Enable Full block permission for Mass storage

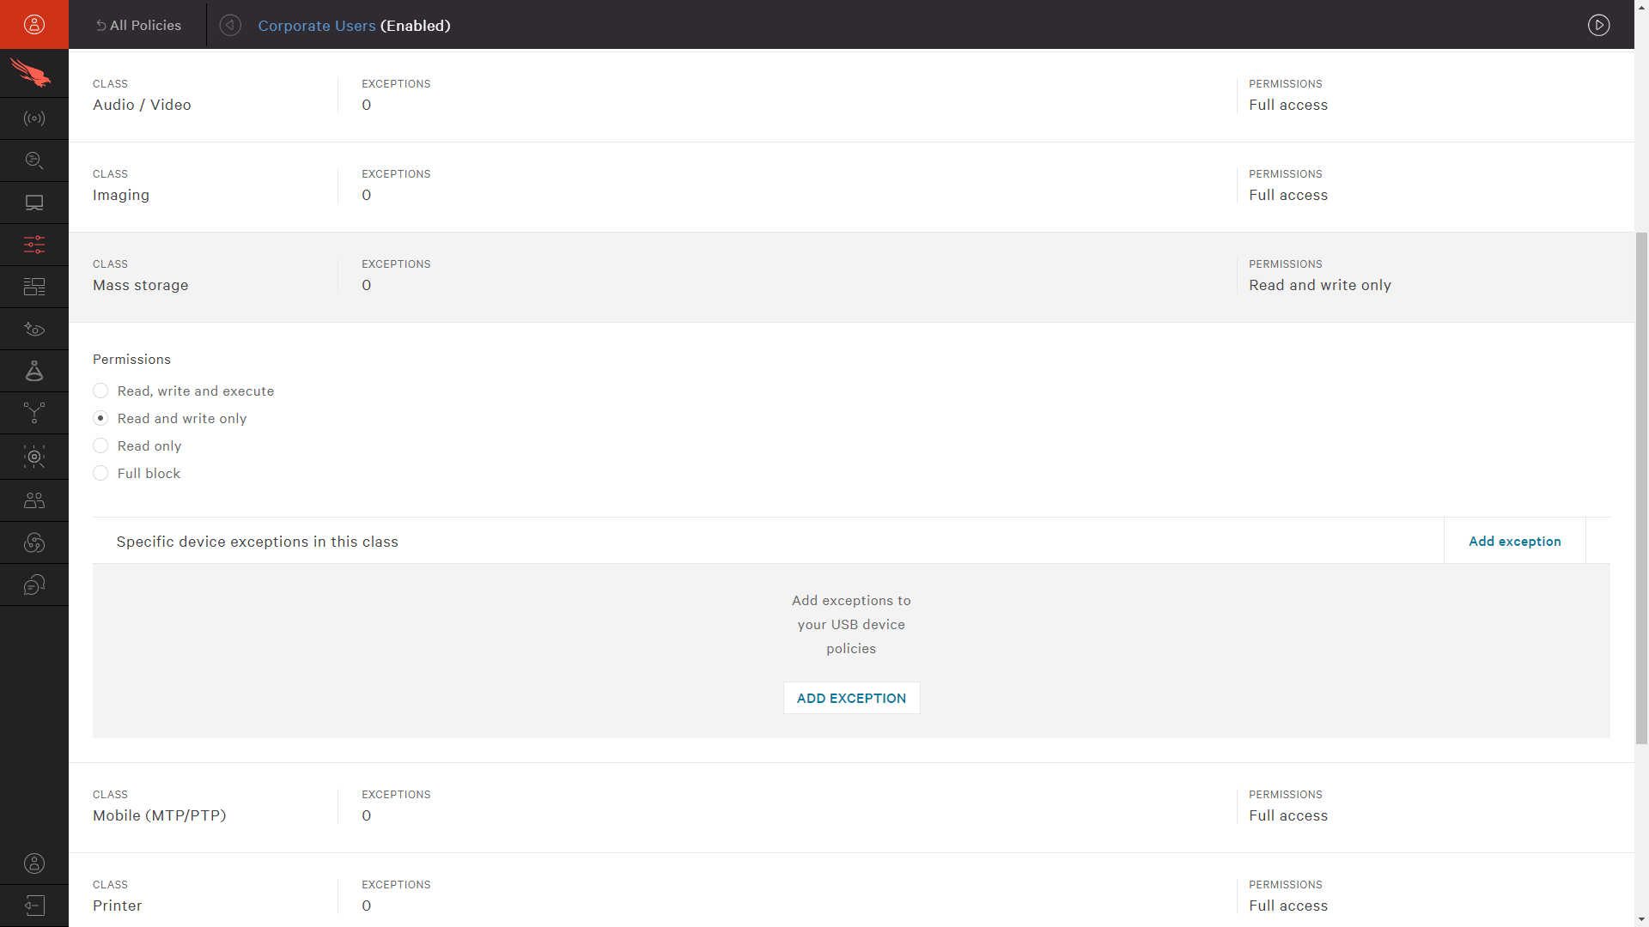(100, 473)
